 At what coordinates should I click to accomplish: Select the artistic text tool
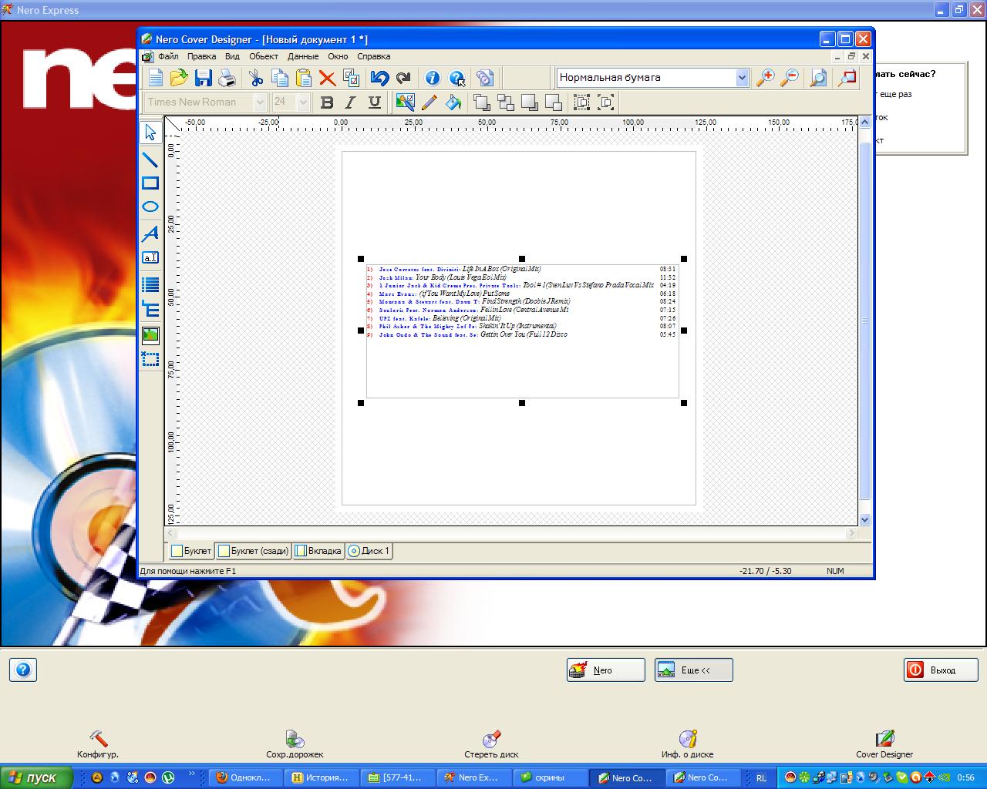(x=150, y=233)
